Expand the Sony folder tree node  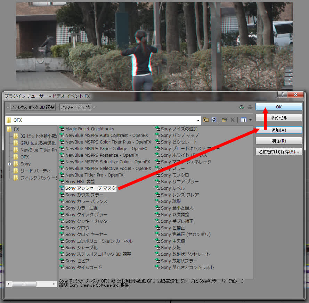click(x=10, y=164)
